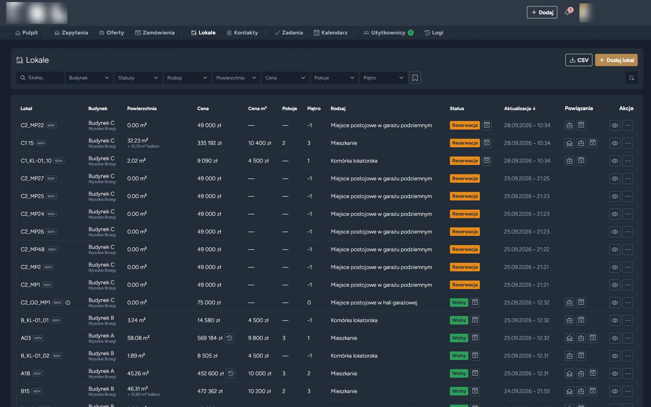
Task: Toggle view eye for C2_MP22
Action: click(x=615, y=125)
